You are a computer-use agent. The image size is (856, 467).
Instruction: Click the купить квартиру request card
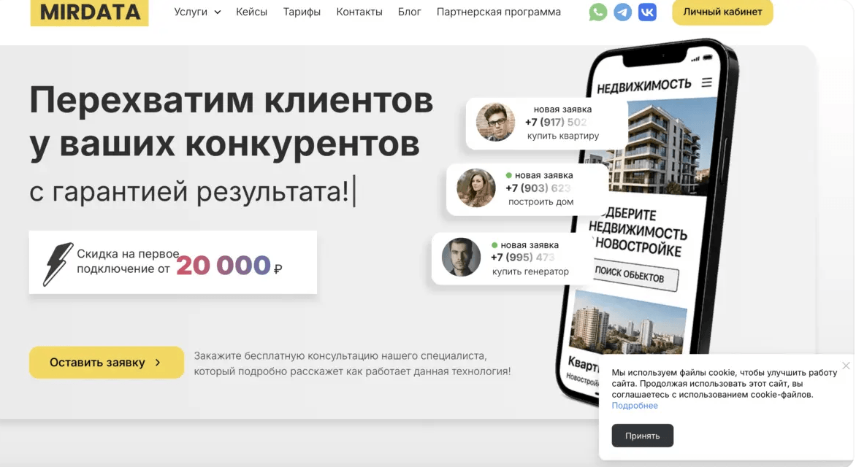point(546,123)
